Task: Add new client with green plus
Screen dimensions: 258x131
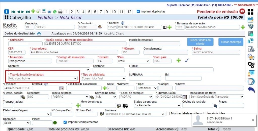Action: pyautogui.click(x=169, y=27)
